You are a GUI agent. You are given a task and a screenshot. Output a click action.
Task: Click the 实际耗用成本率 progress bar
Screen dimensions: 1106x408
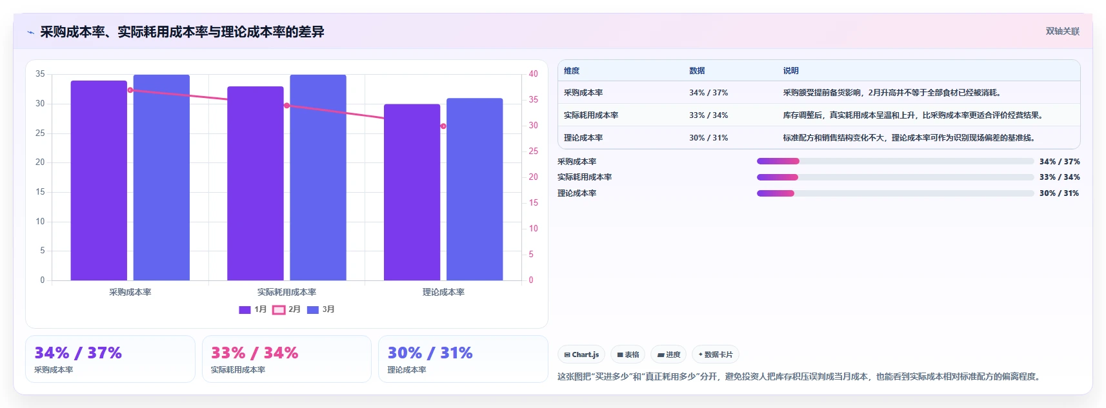(x=895, y=177)
